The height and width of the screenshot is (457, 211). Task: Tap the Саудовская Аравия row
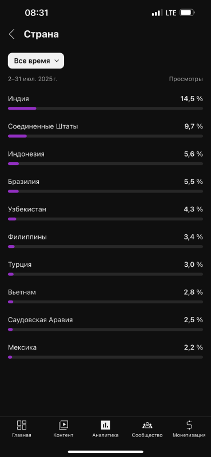pos(105,324)
